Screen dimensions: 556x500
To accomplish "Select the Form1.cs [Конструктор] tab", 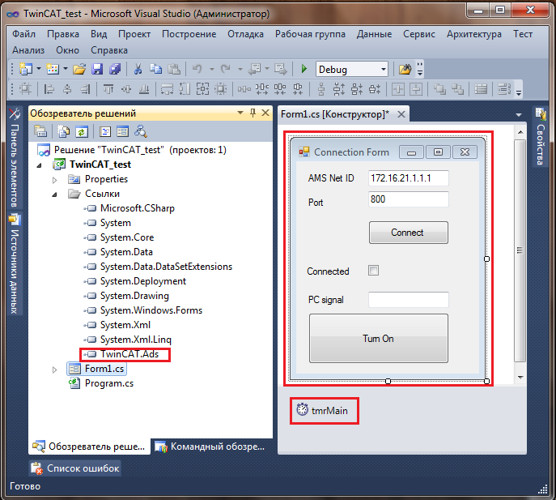I will pyautogui.click(x=335, y=114).
